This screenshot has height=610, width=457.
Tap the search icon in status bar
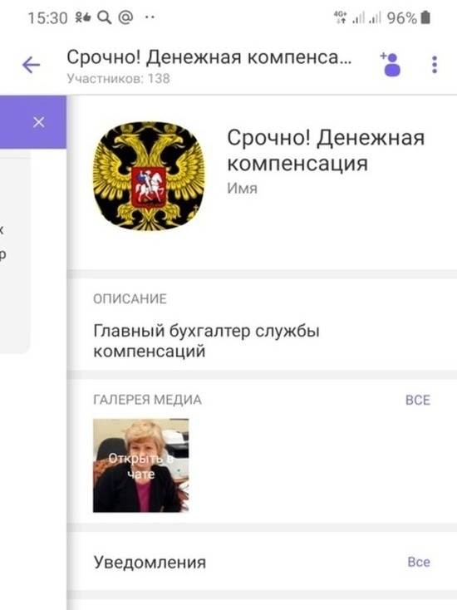104,17
